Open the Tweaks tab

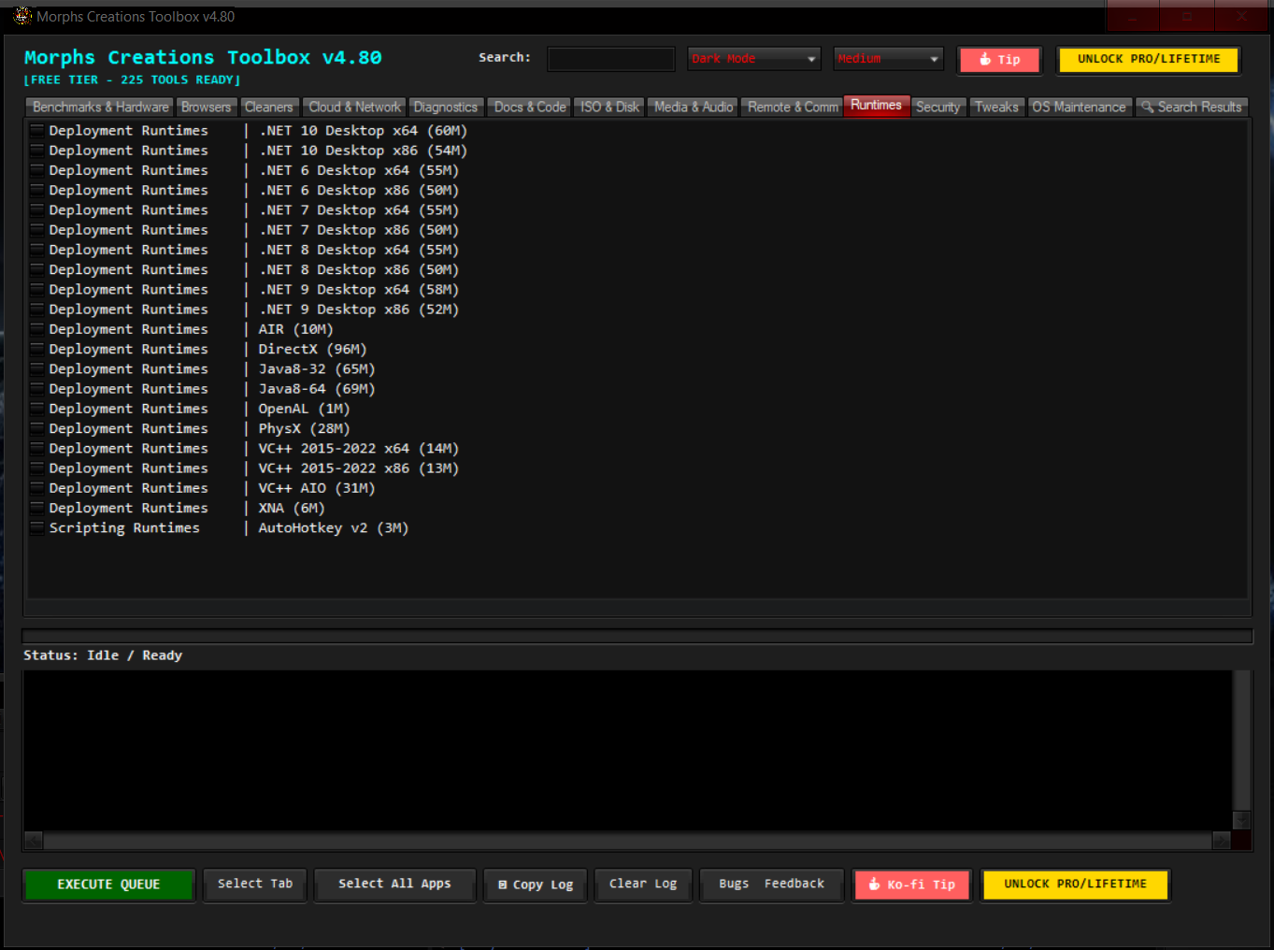996,108
